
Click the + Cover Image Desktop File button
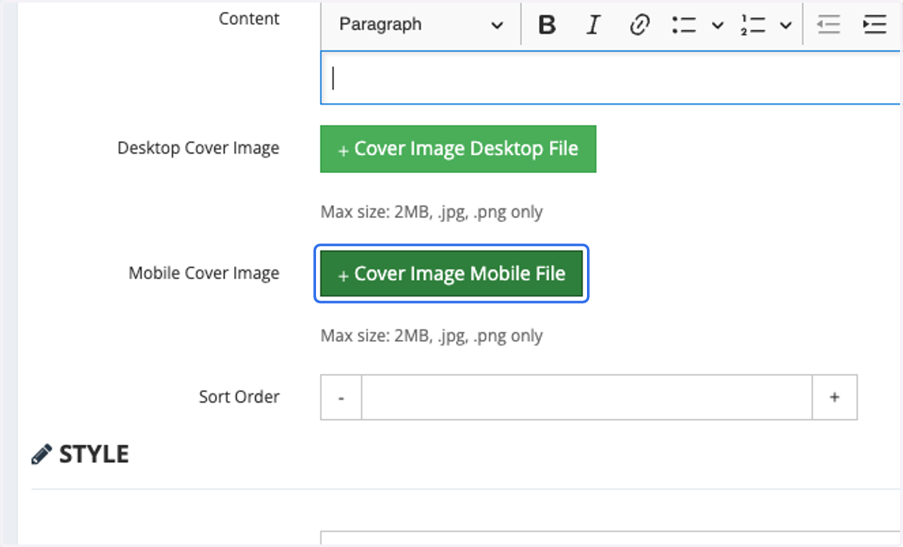point(458,149)
